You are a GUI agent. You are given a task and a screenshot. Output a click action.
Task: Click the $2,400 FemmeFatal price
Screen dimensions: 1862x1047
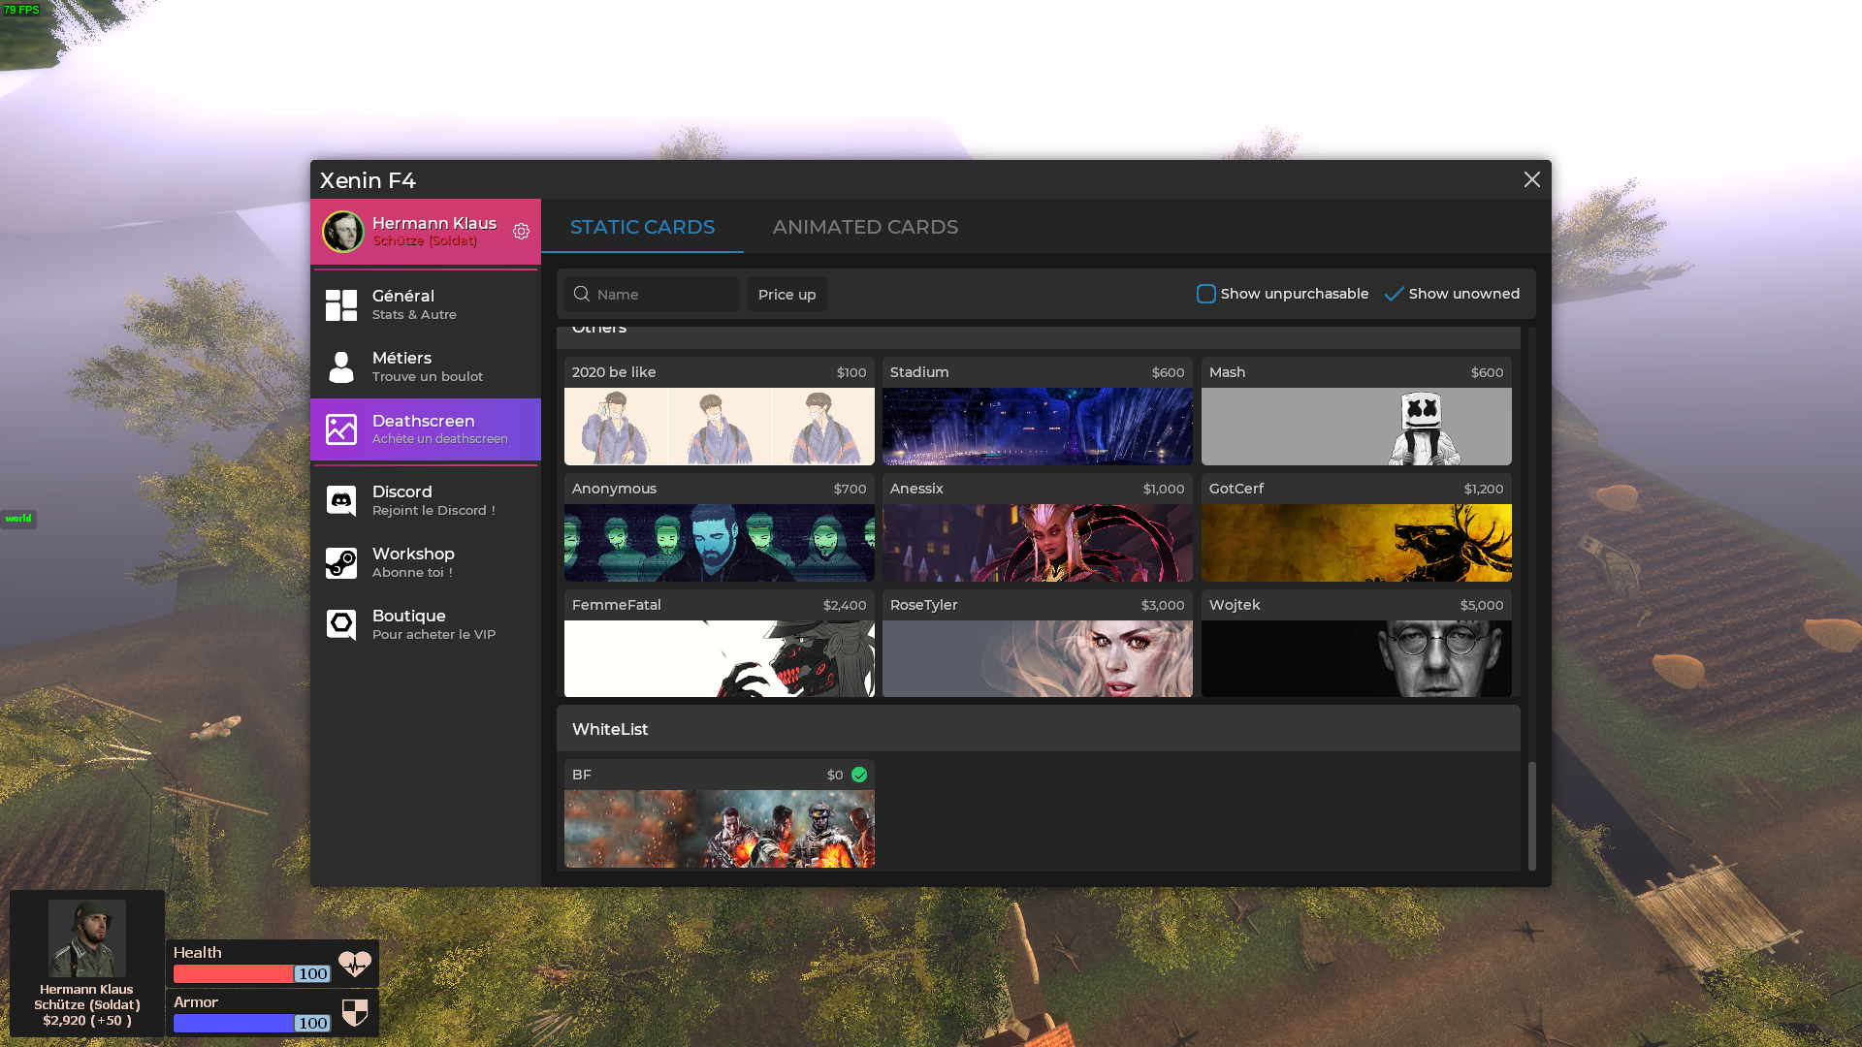point(845,605)
